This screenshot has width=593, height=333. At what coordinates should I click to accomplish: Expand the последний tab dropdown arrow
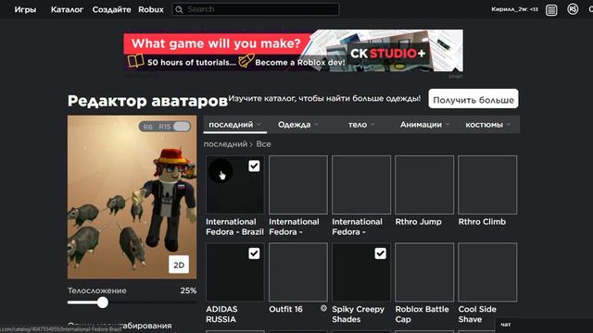259,124
